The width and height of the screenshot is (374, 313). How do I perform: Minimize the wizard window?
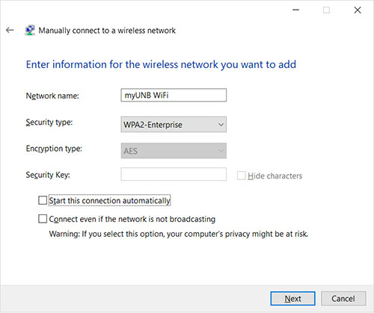(x=295, y=10)
